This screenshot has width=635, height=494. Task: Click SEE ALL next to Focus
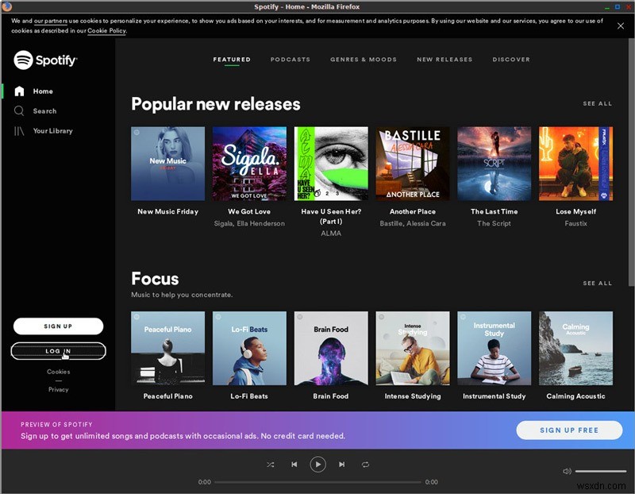(x=597, y=283)
